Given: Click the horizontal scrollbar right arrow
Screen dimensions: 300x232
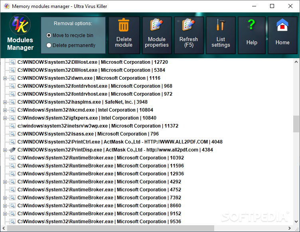Looking at the screenshot, I should tap(290, 228).
